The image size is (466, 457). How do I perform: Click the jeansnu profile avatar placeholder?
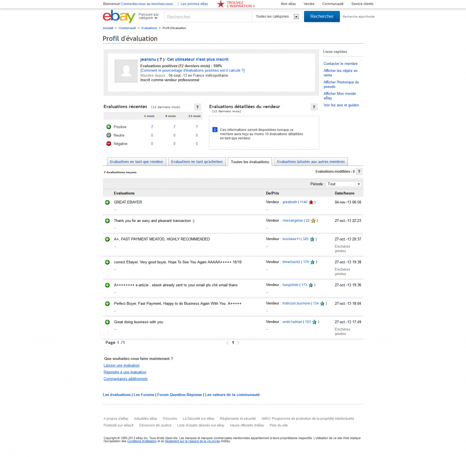click(126, 71)
